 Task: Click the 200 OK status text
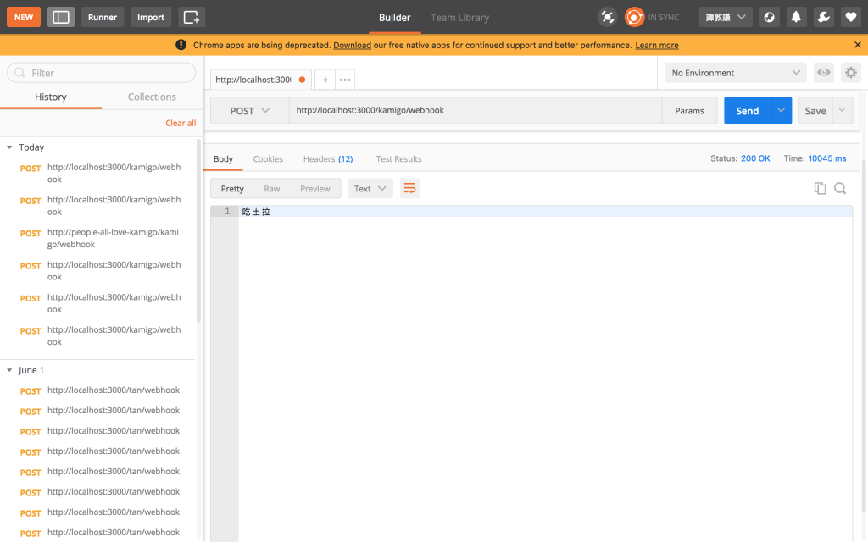[755, 158]
